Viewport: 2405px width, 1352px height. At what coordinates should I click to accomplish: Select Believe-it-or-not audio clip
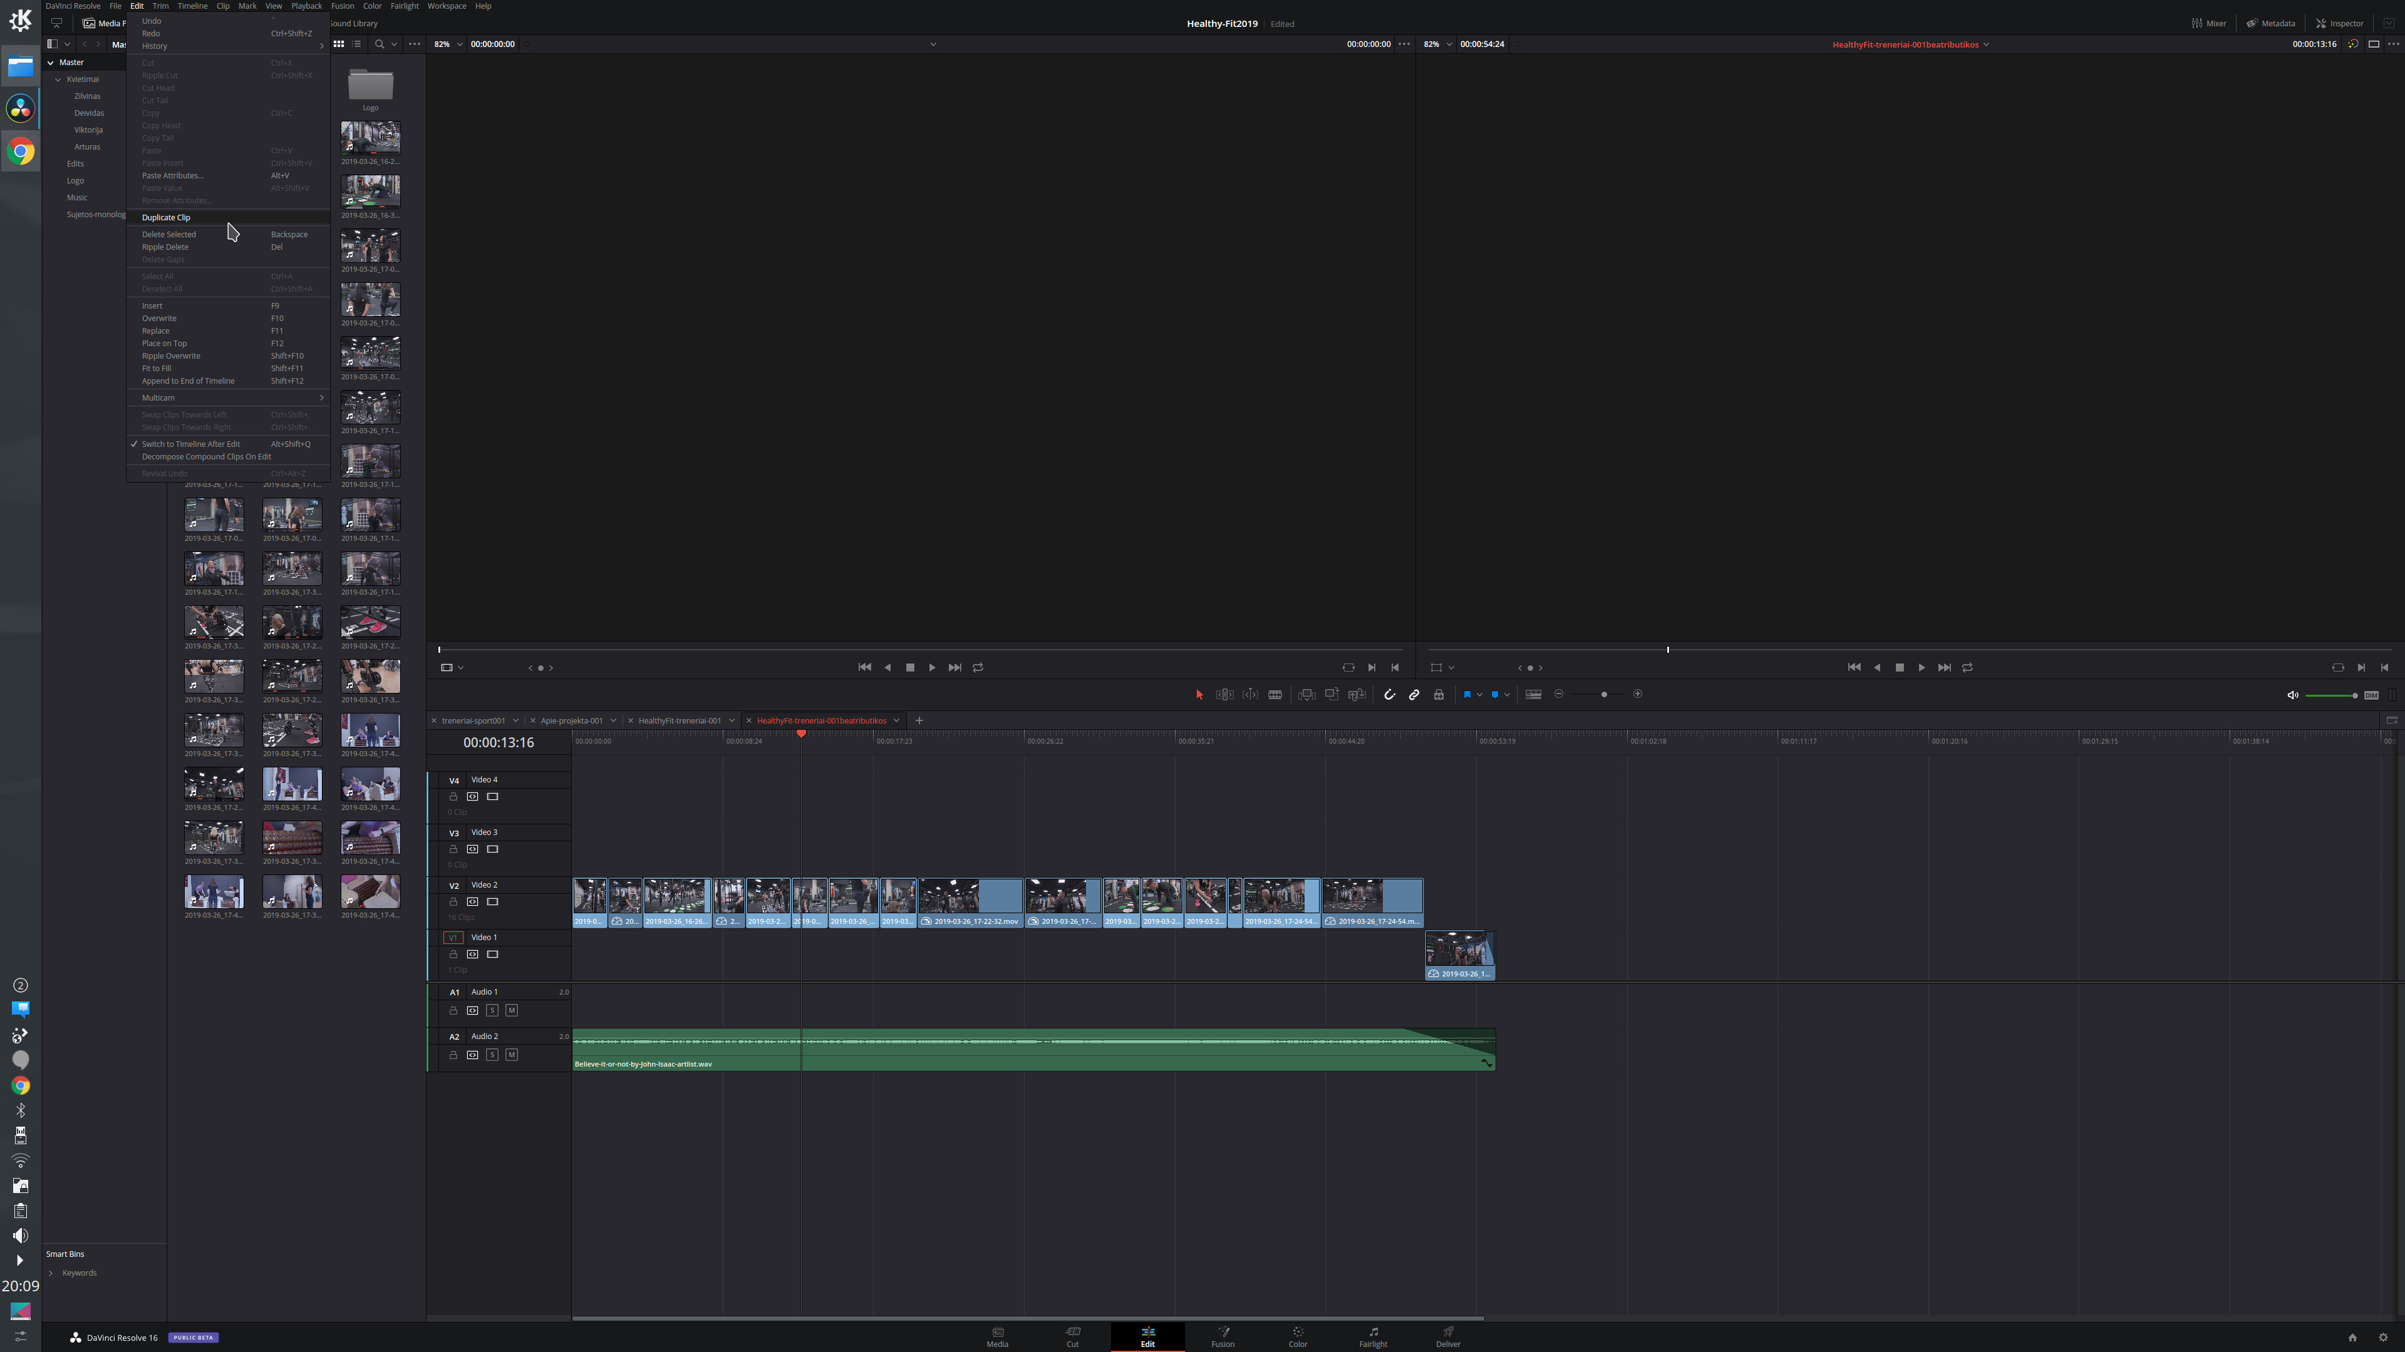pyautogui.click(x=1033, y=1050)
